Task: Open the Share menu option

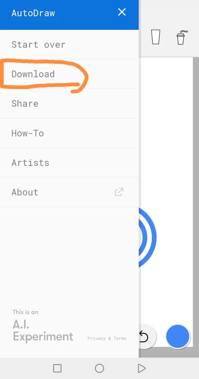Action: (x=25, y=104)
